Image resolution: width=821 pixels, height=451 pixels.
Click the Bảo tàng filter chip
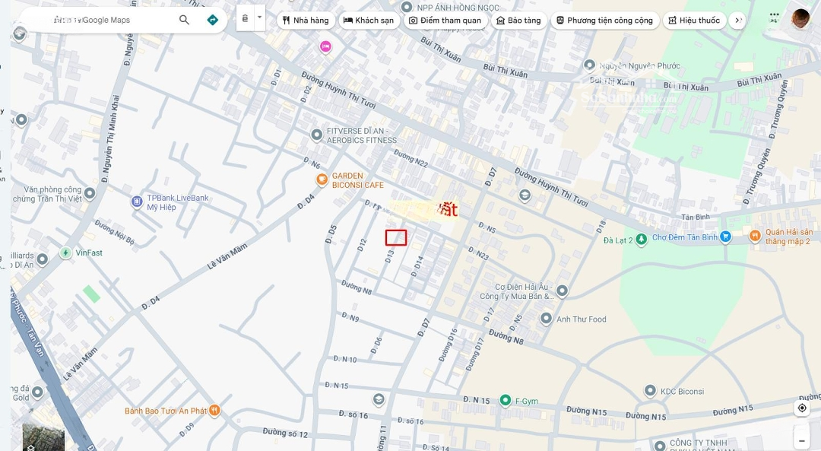click(x=518, y=21)
